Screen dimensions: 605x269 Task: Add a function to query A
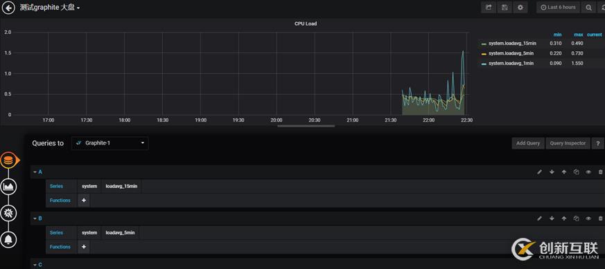84,201
